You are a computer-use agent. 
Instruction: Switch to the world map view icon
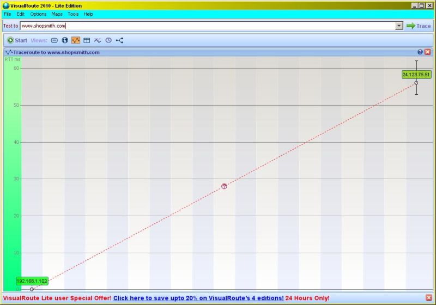coord(65,40)
